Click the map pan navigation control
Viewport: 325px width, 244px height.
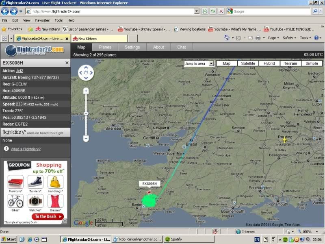(85, 73)
